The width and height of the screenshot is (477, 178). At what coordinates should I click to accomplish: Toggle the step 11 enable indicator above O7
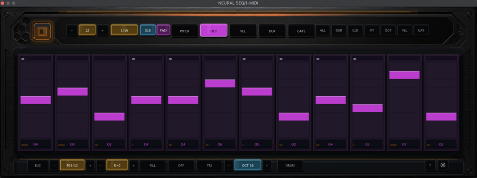coord(404,59)
